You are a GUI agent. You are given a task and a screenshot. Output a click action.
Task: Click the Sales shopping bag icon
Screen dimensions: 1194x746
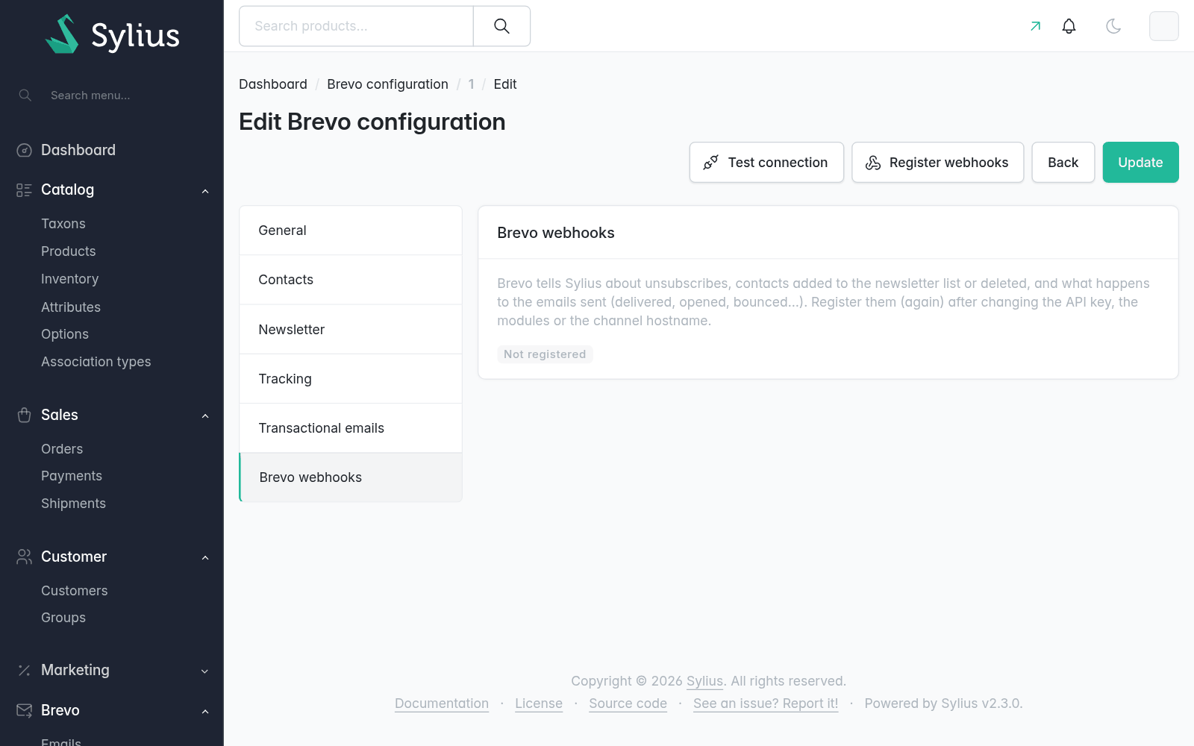[x=25, y=415]
